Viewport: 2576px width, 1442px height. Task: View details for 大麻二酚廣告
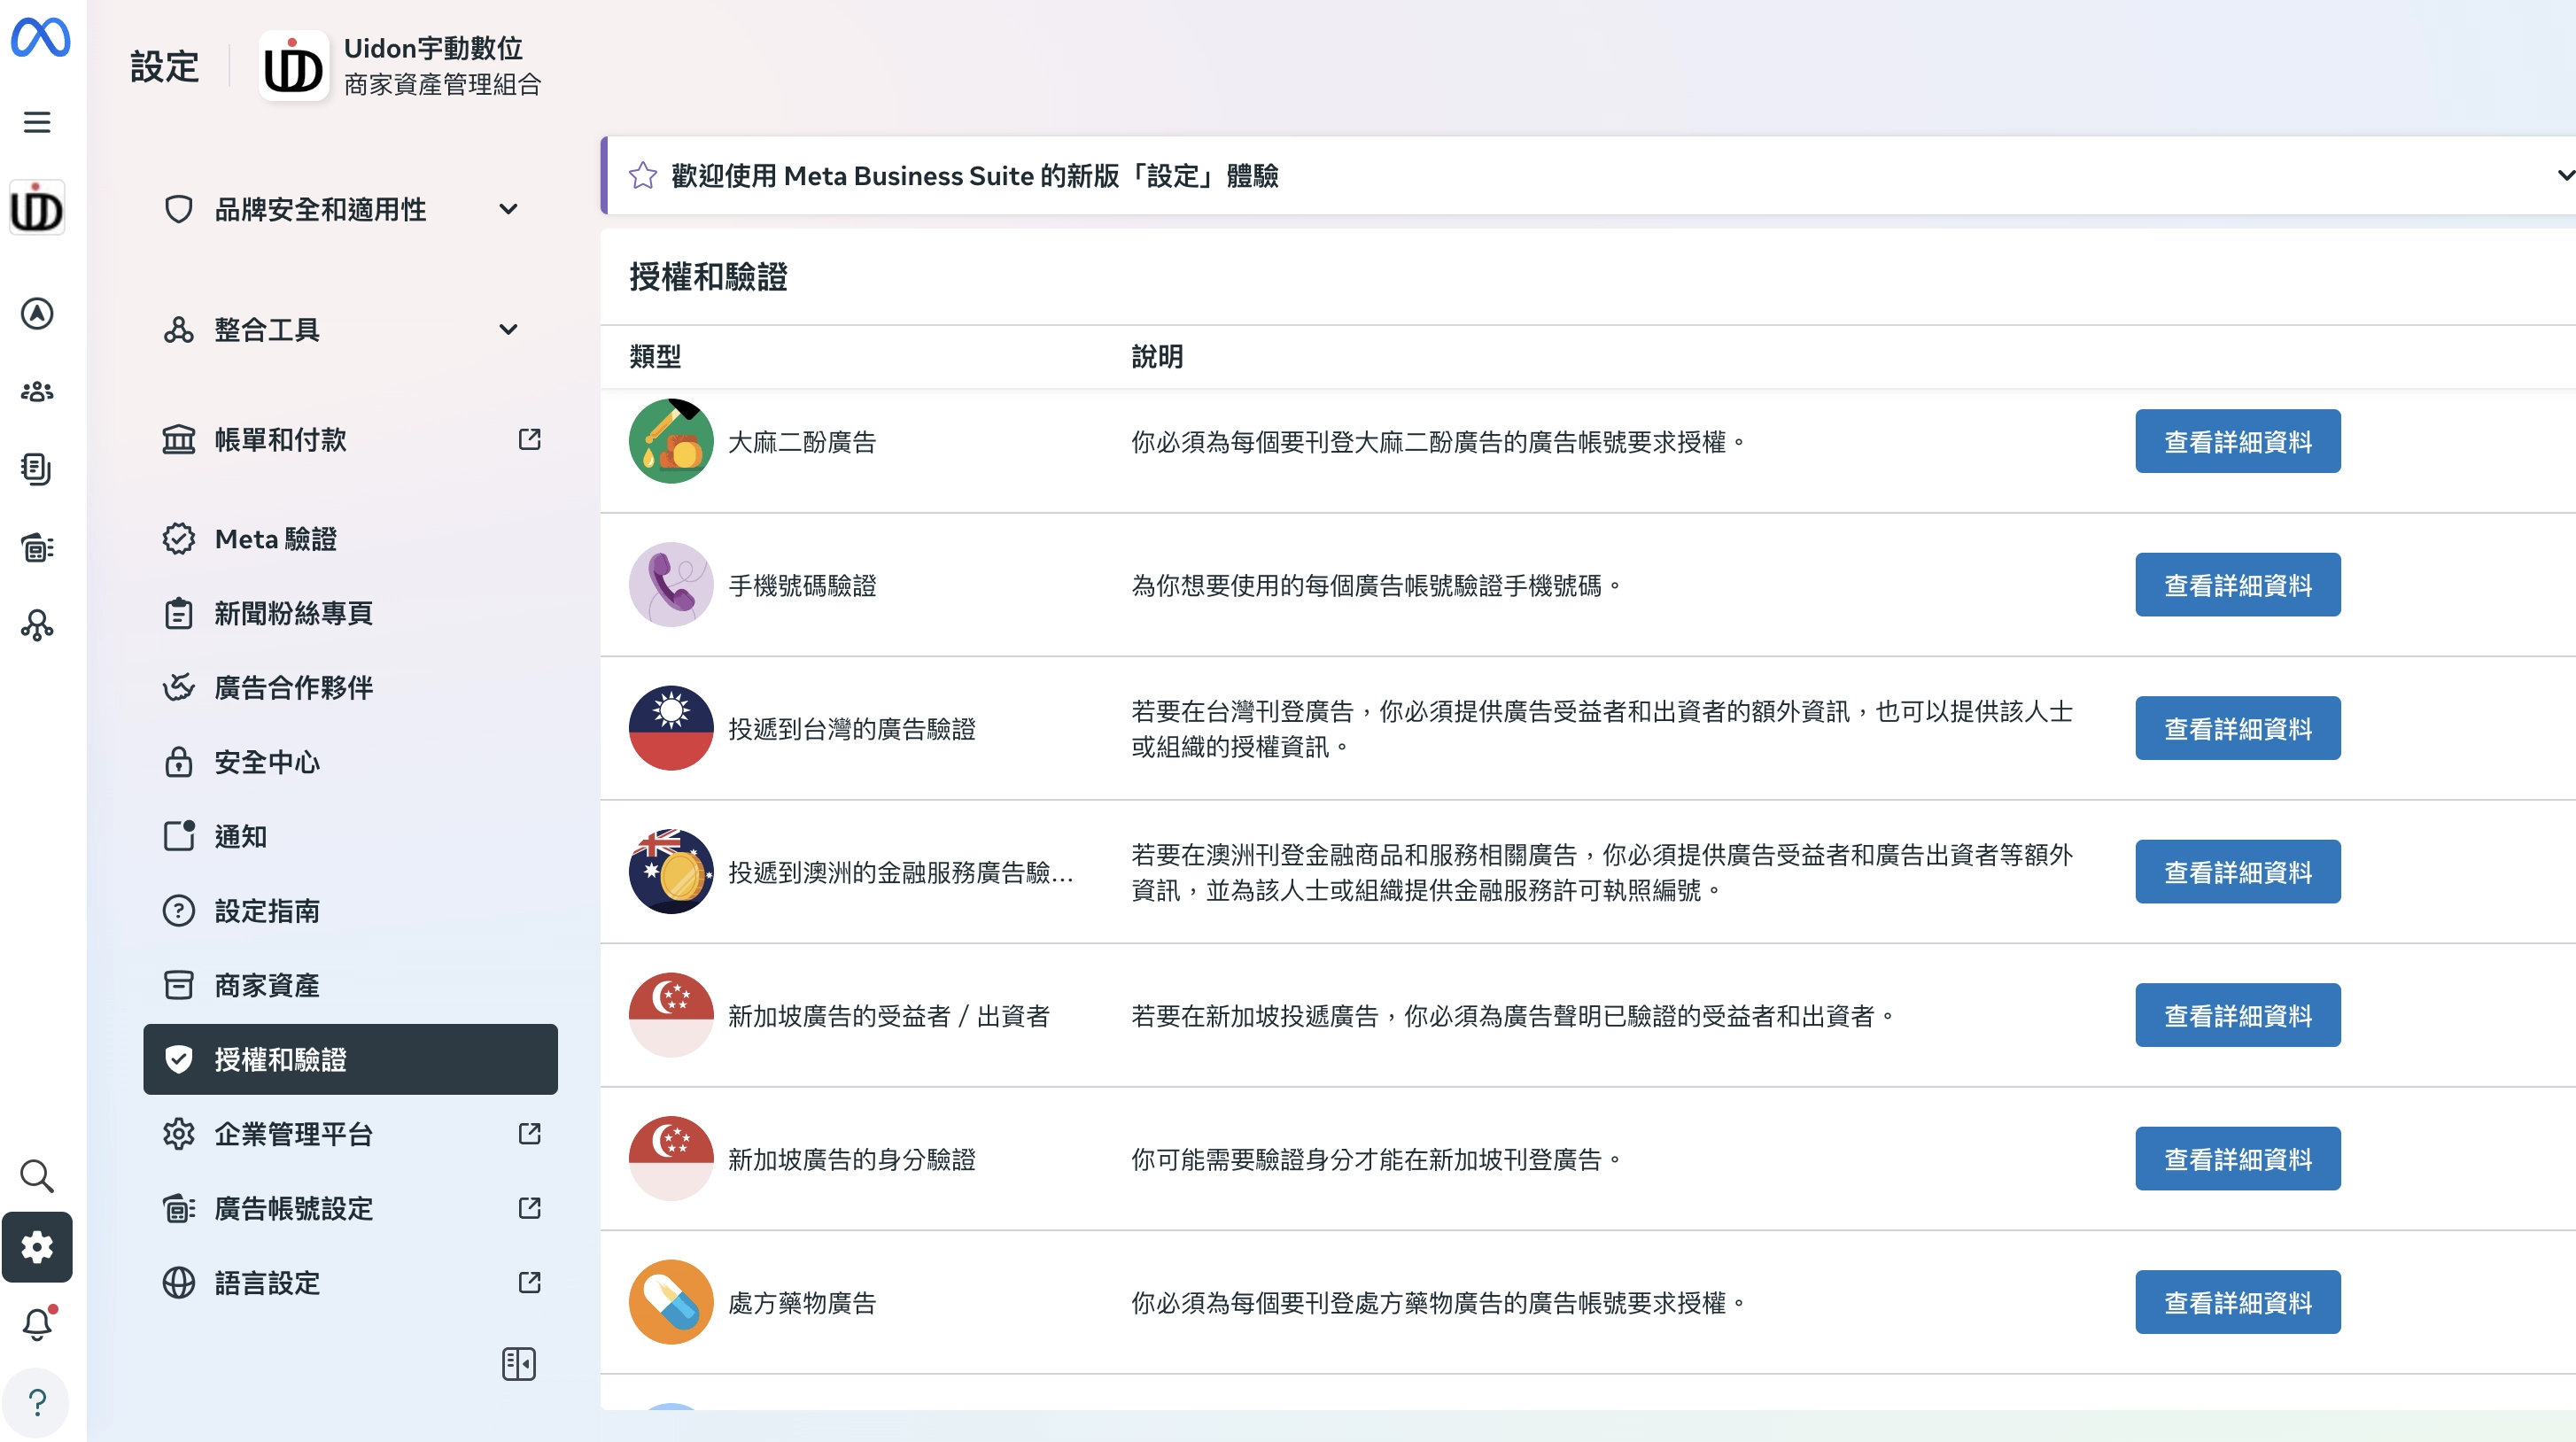pos(2238,441)
